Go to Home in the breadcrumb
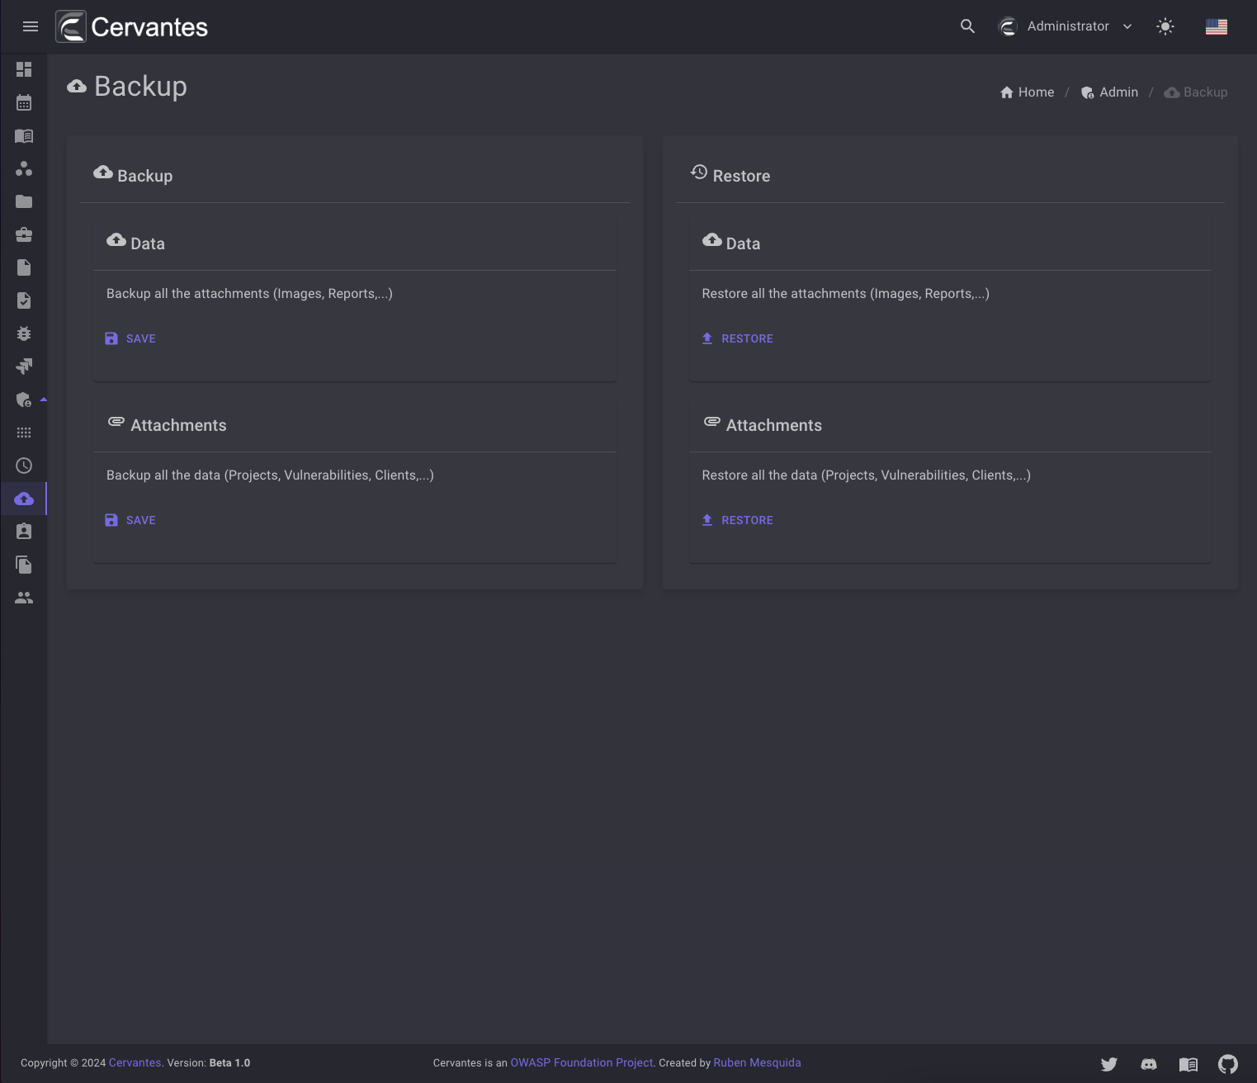Viewport: 1257px width, 1083px height. tap(1027, 92)
